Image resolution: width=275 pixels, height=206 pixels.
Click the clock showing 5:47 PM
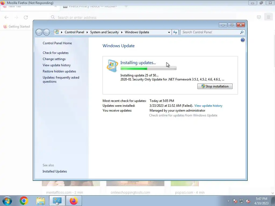[261, 201]
